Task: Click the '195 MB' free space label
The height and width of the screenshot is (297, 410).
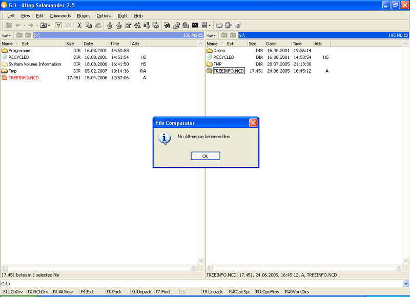Action: [395, 35]
